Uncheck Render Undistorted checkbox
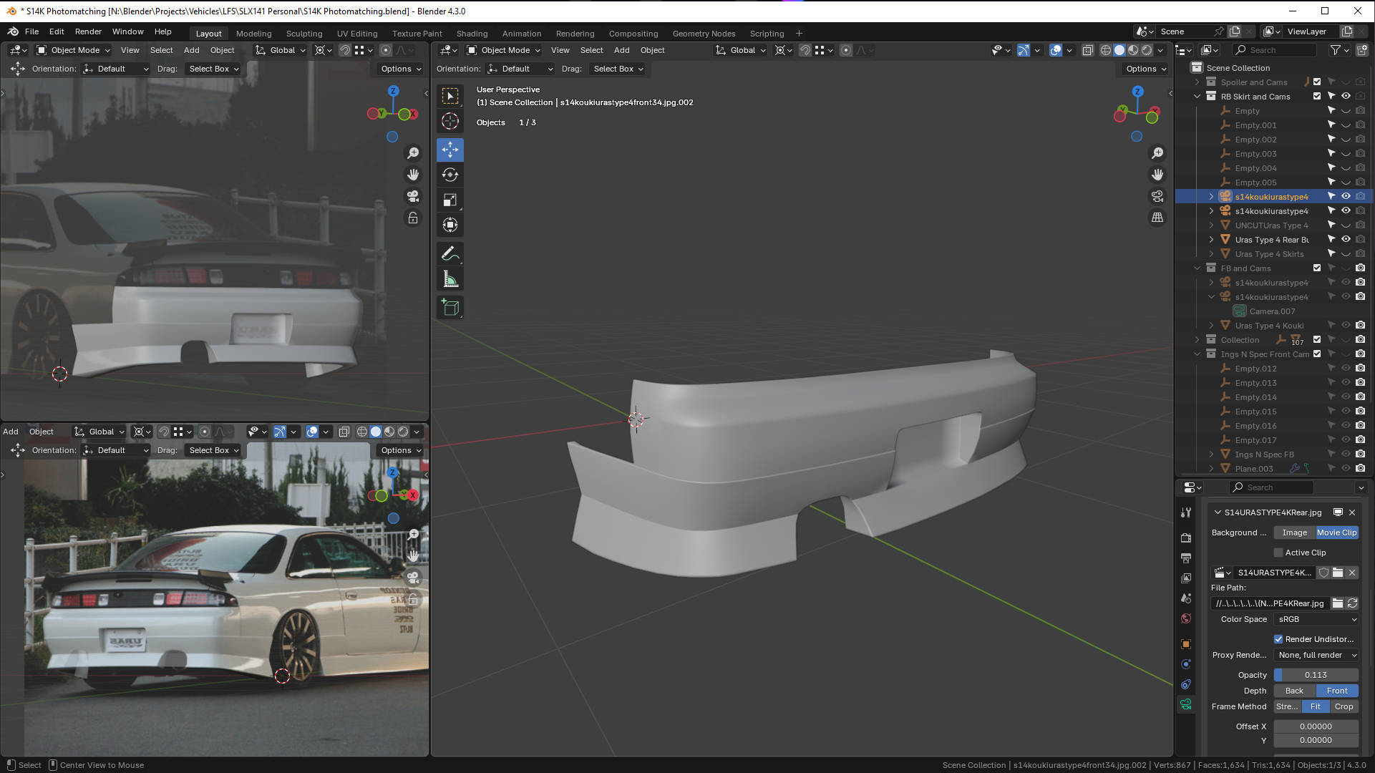Image resolution: width=1375 pixels, height=773 pixels. (1278, 639)
